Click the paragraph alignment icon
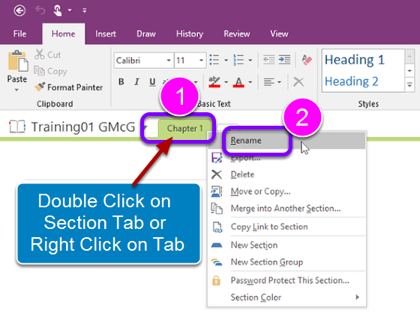The height and width of the screenshot is (330, 420). (x=268, y=82)
